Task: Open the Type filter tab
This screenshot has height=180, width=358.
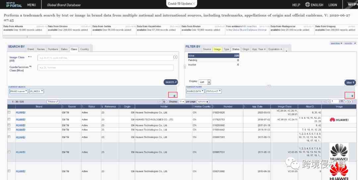Action: pos(226,49)
